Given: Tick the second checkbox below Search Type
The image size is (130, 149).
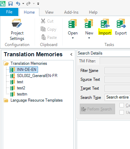Looking at the screenshot, I should pos(122,113).
